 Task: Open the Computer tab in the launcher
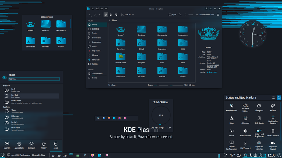pyautogui.click(x=31, y=145)
